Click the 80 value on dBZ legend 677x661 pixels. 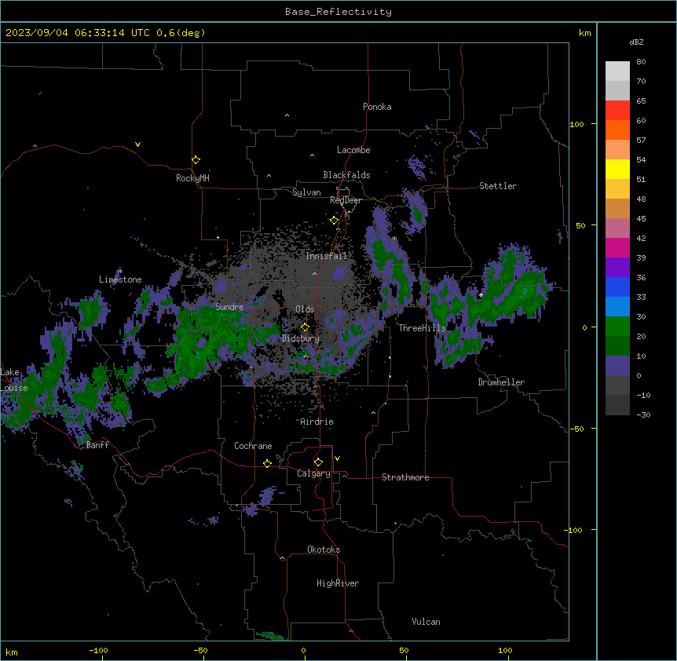pyautogui.click(x=641, y=62)
